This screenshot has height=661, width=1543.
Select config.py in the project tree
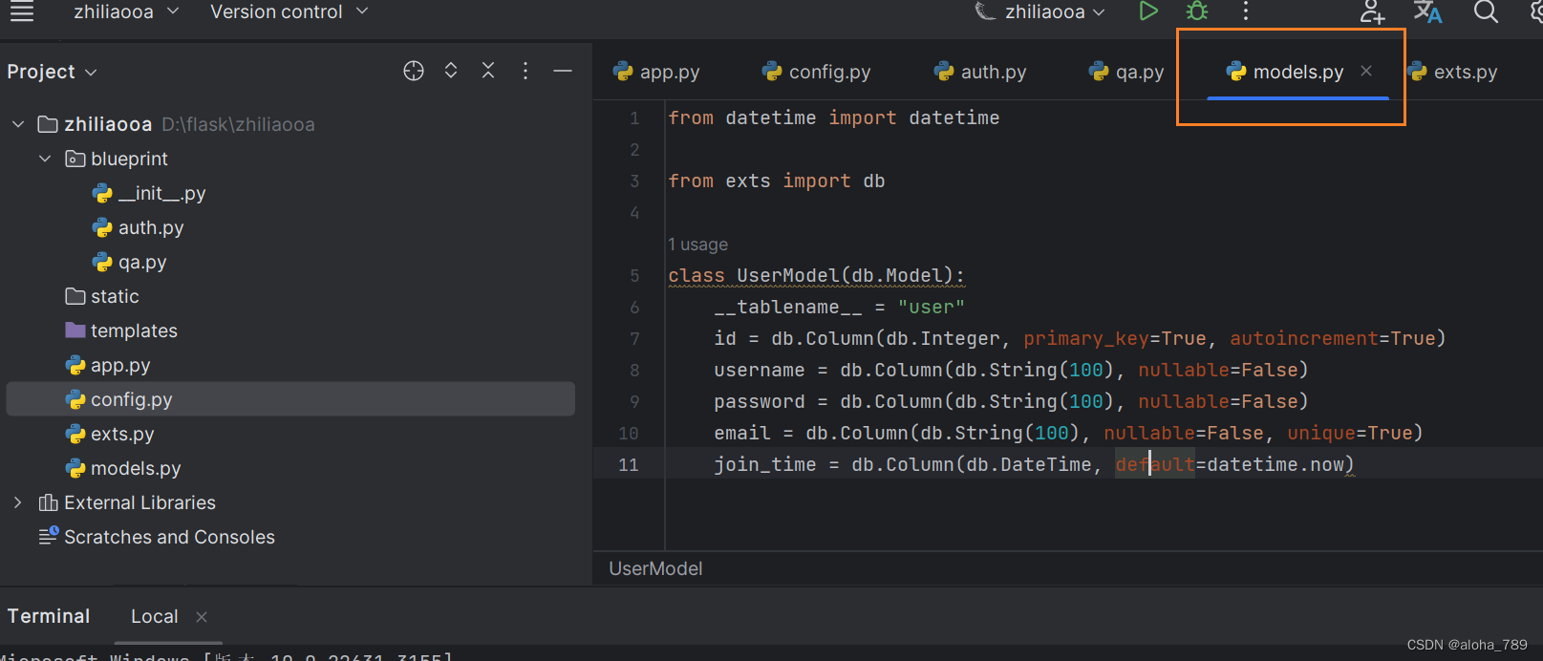click(290, 399)
